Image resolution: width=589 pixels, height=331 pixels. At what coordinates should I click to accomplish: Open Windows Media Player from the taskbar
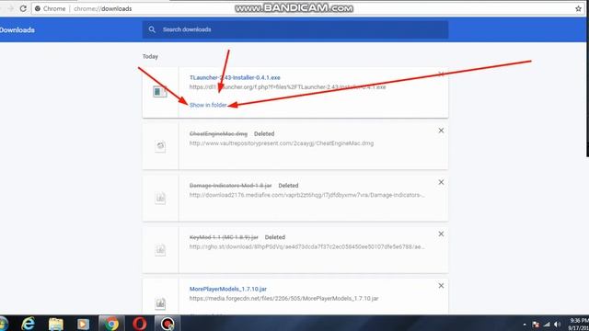[x=83, y=324]
